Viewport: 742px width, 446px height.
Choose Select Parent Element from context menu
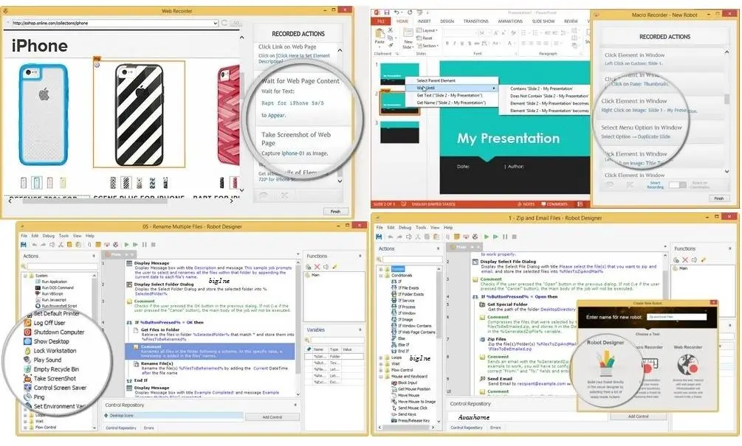click(x=436, y=81)
